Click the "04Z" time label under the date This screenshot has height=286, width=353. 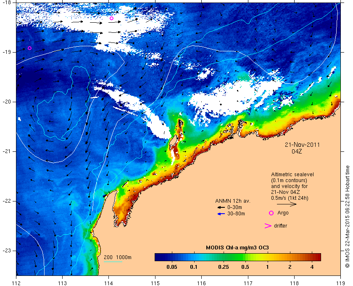(297, 151)
